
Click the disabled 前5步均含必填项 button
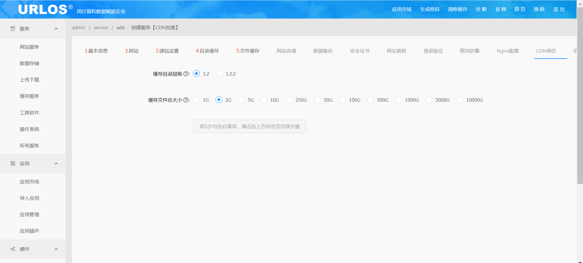click(x=250, y=126)
